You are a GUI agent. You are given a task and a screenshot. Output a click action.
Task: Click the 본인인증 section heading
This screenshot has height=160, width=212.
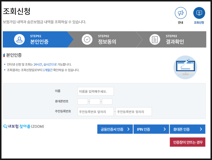tap(14, 55)
